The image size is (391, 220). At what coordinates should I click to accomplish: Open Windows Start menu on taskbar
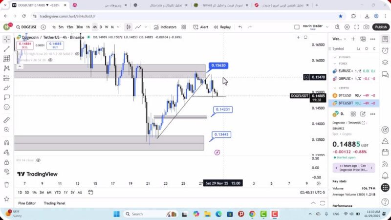click(117, 214)
